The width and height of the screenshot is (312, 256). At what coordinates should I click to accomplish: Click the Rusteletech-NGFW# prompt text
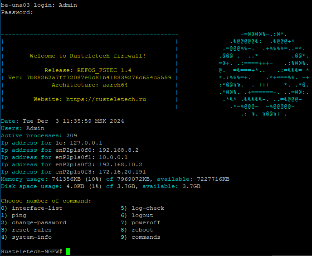(x=32, y=251)
